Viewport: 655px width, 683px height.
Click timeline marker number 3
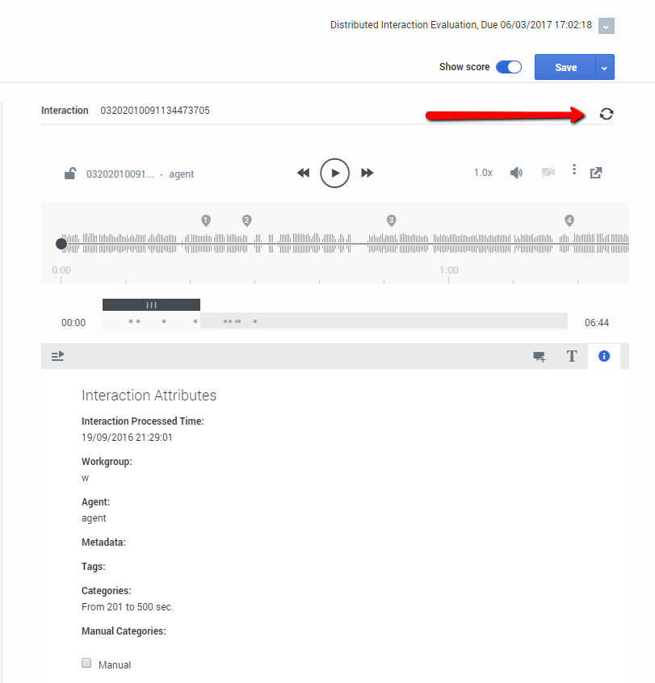point(392,220)
